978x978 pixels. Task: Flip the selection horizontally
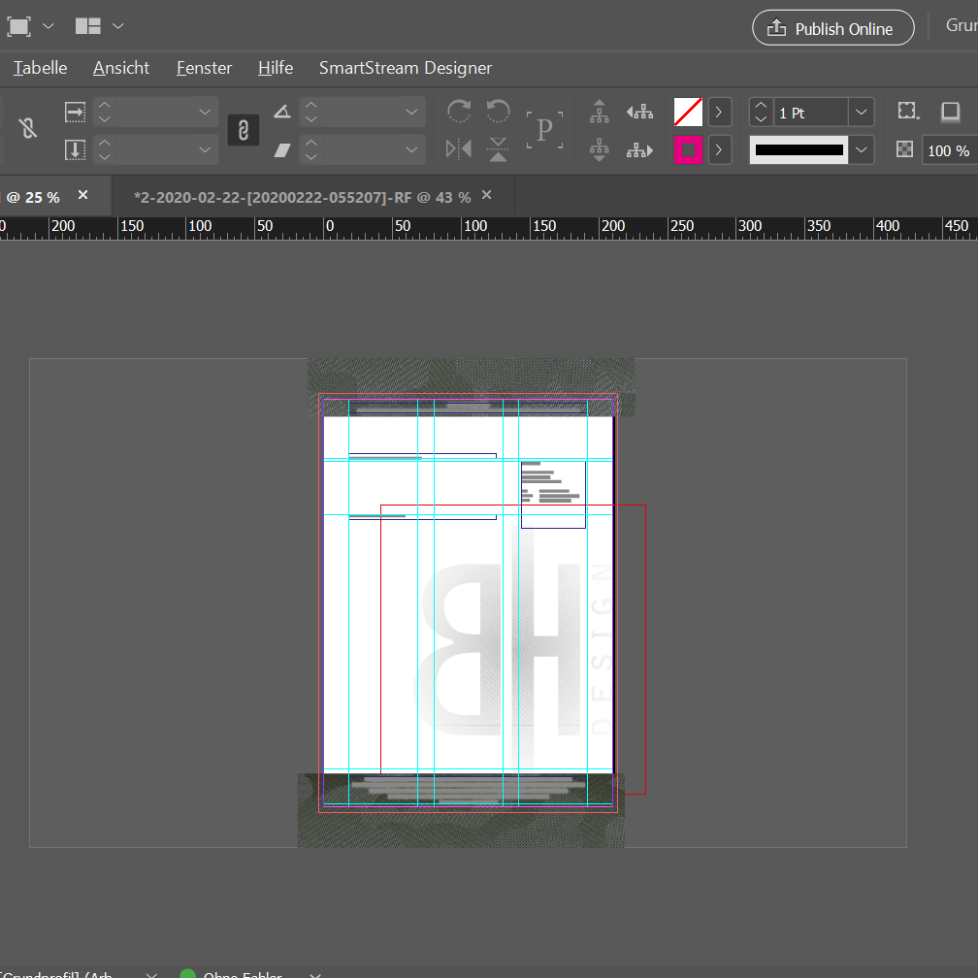click(459, 149)
